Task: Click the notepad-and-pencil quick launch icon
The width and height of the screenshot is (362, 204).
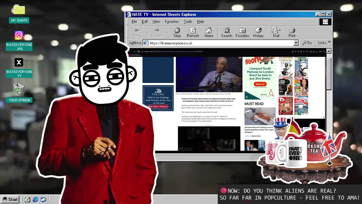Action: 27,199
